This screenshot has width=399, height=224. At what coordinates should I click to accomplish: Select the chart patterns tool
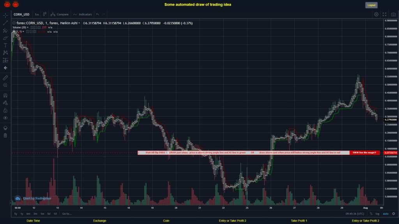pyautogui.click(x=5, y=52)
